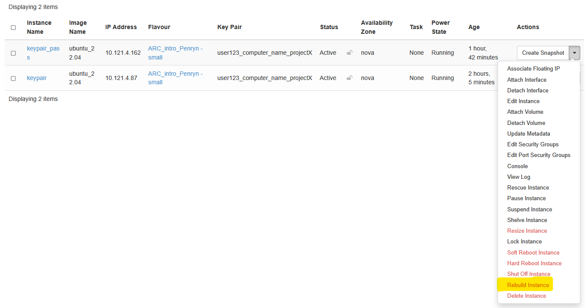Screen dimensions: 585x308
Task: Select the keypair_pas instance row checkbox
Action: click(13, 53)
